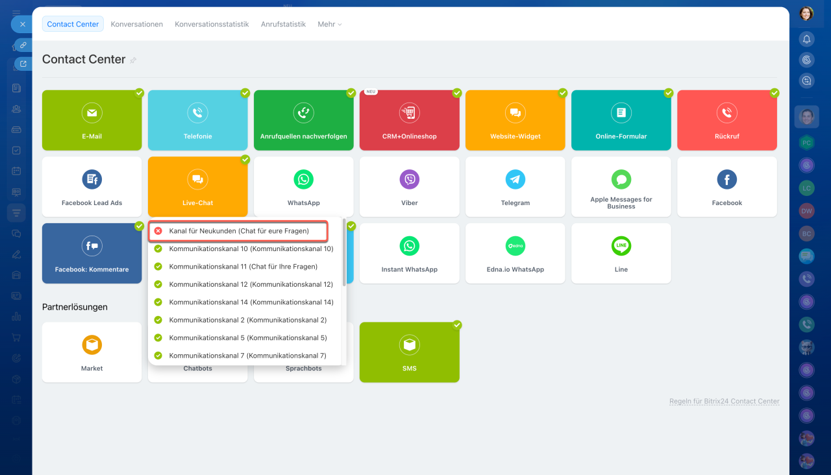Open the Line messenger tile
Image resolution: width=831 pixels, height=475 pixels.
point(621,254)
